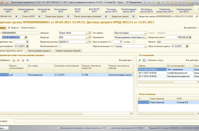Open the search icon of the Кредитор field
Viewport: 199px width, 131px height.
[x=89, y=37]
